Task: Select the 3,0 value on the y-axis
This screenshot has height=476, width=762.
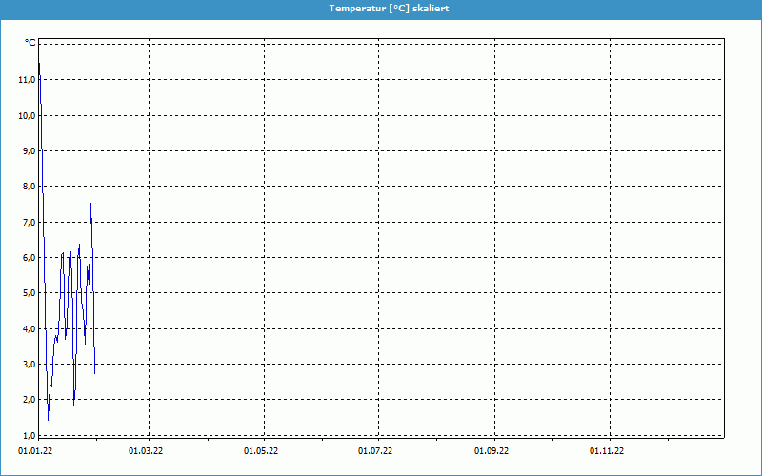Action: [29, 365]
